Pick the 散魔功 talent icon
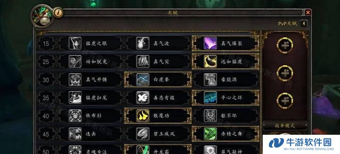340x154 pixels. point(143,116)
